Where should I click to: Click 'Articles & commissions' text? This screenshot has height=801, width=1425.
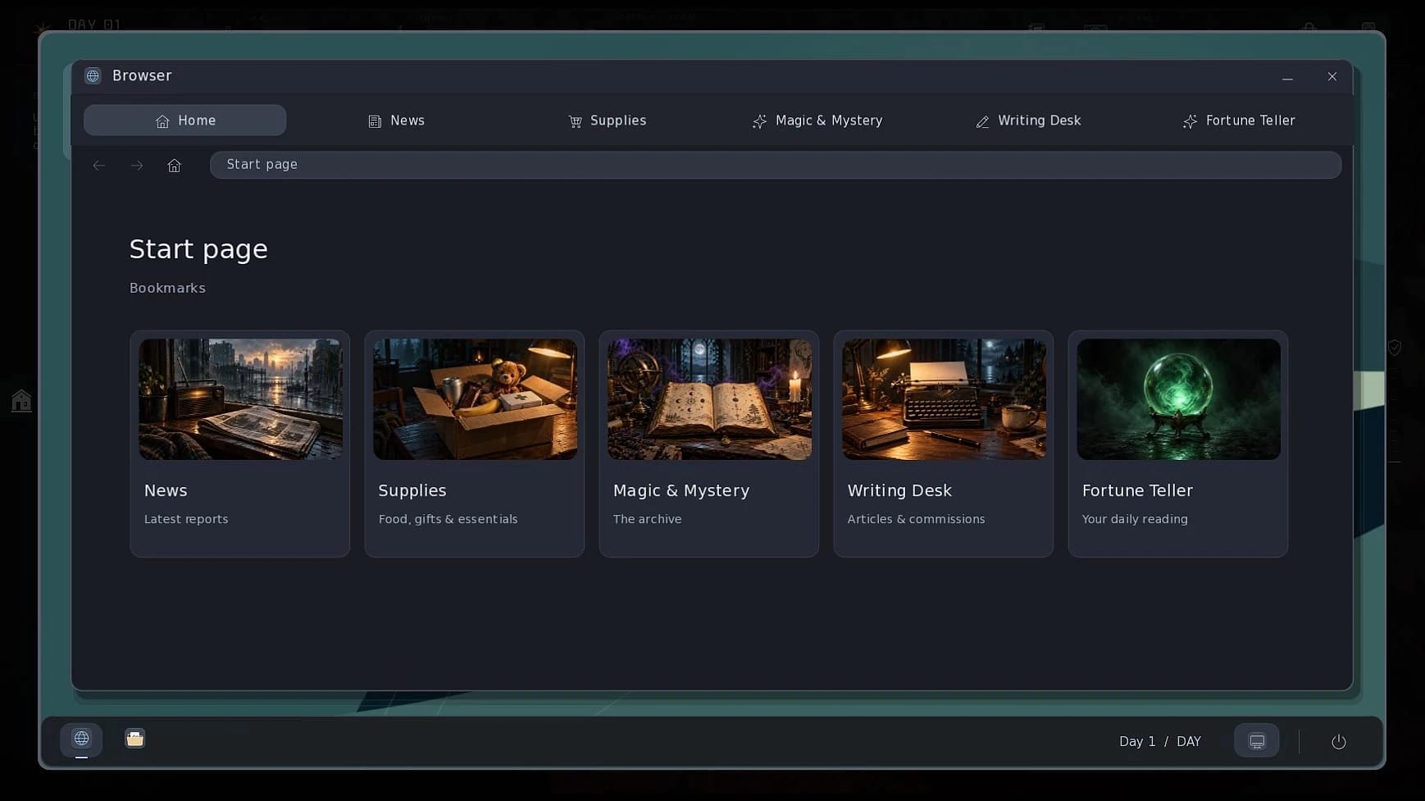click(916, 519)
